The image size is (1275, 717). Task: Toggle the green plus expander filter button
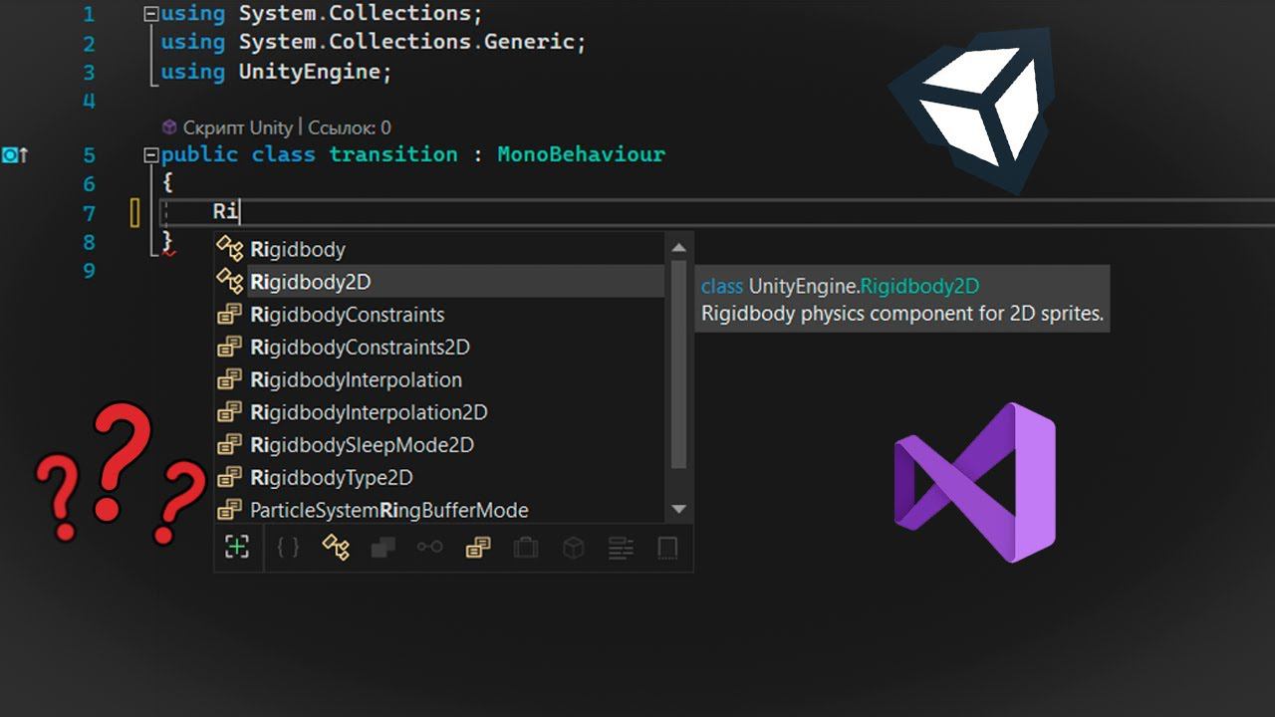tap(237, 547)
